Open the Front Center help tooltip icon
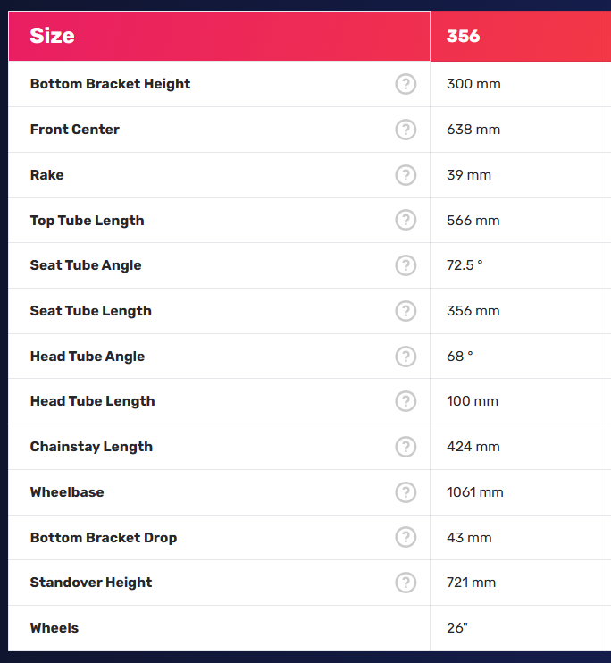The image size is (611, 663). 406,130
